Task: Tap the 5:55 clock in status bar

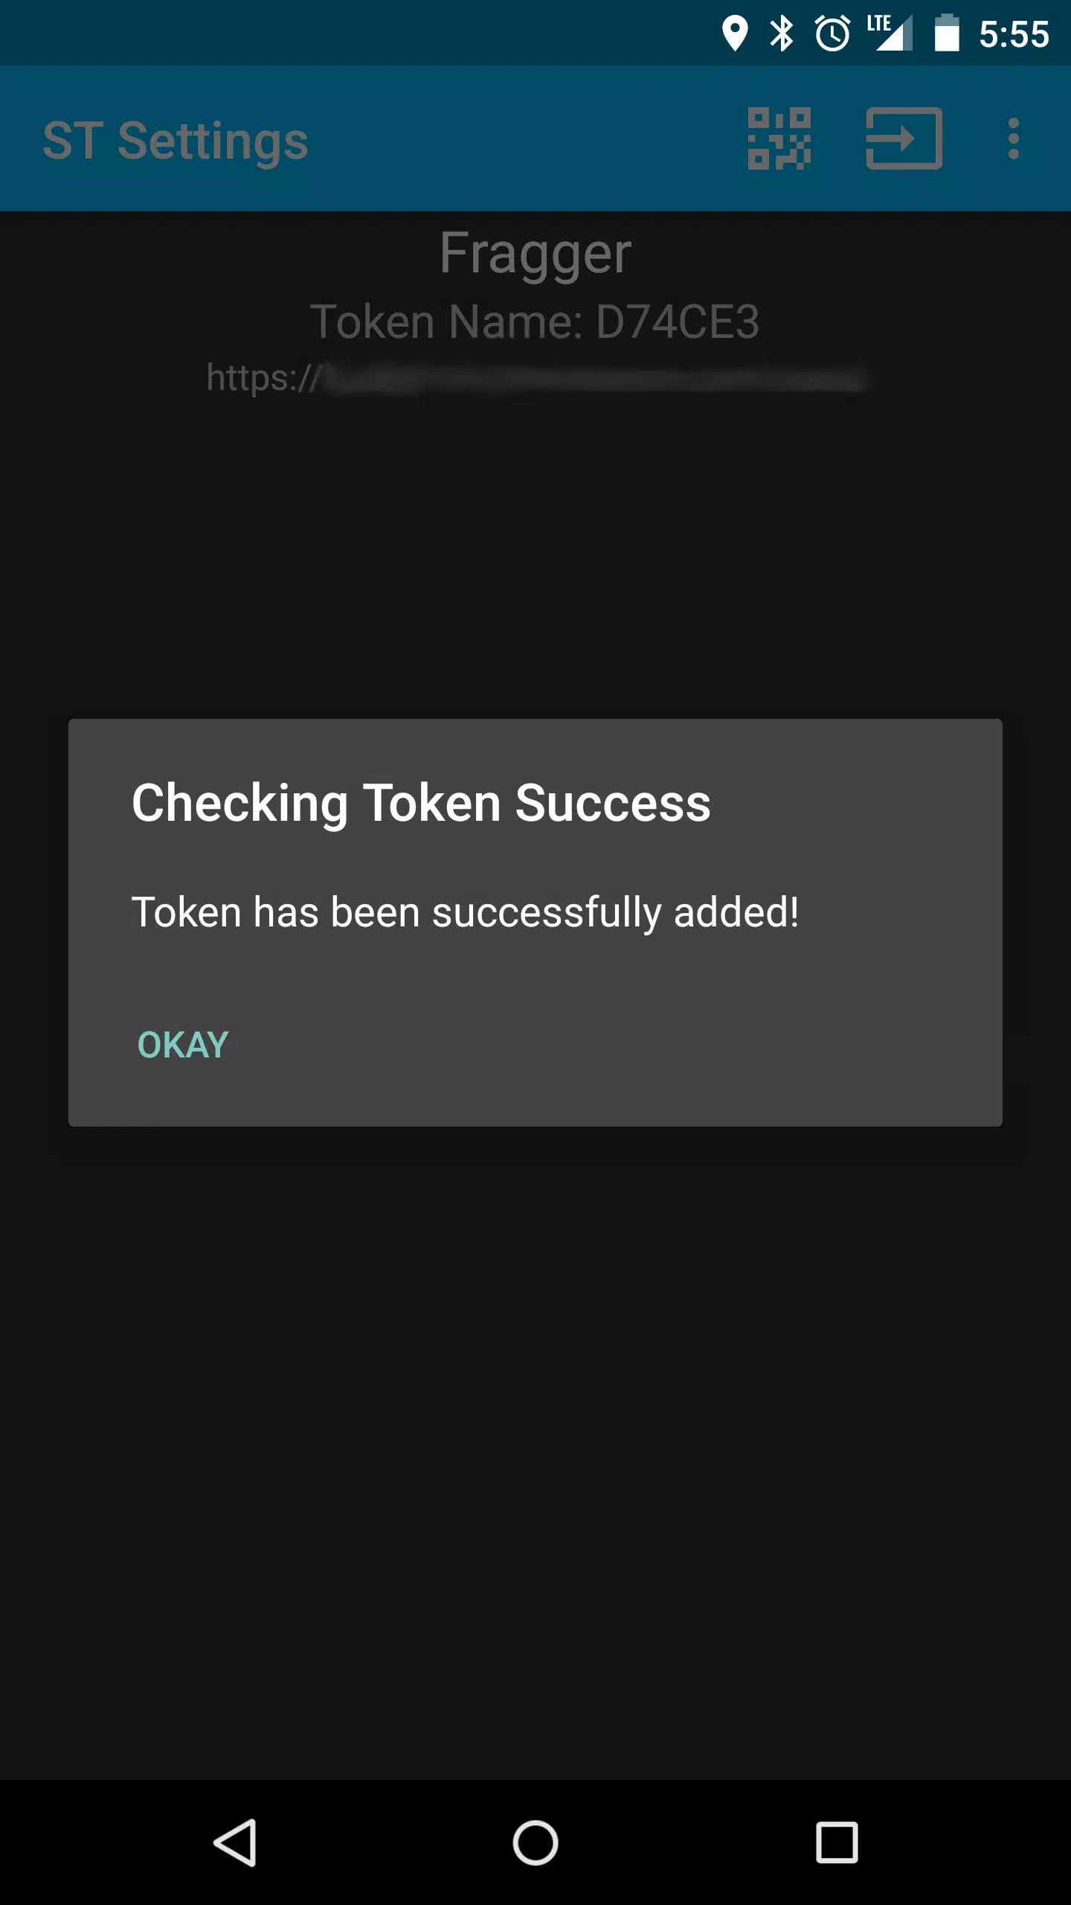Action: click(1014, 34)
